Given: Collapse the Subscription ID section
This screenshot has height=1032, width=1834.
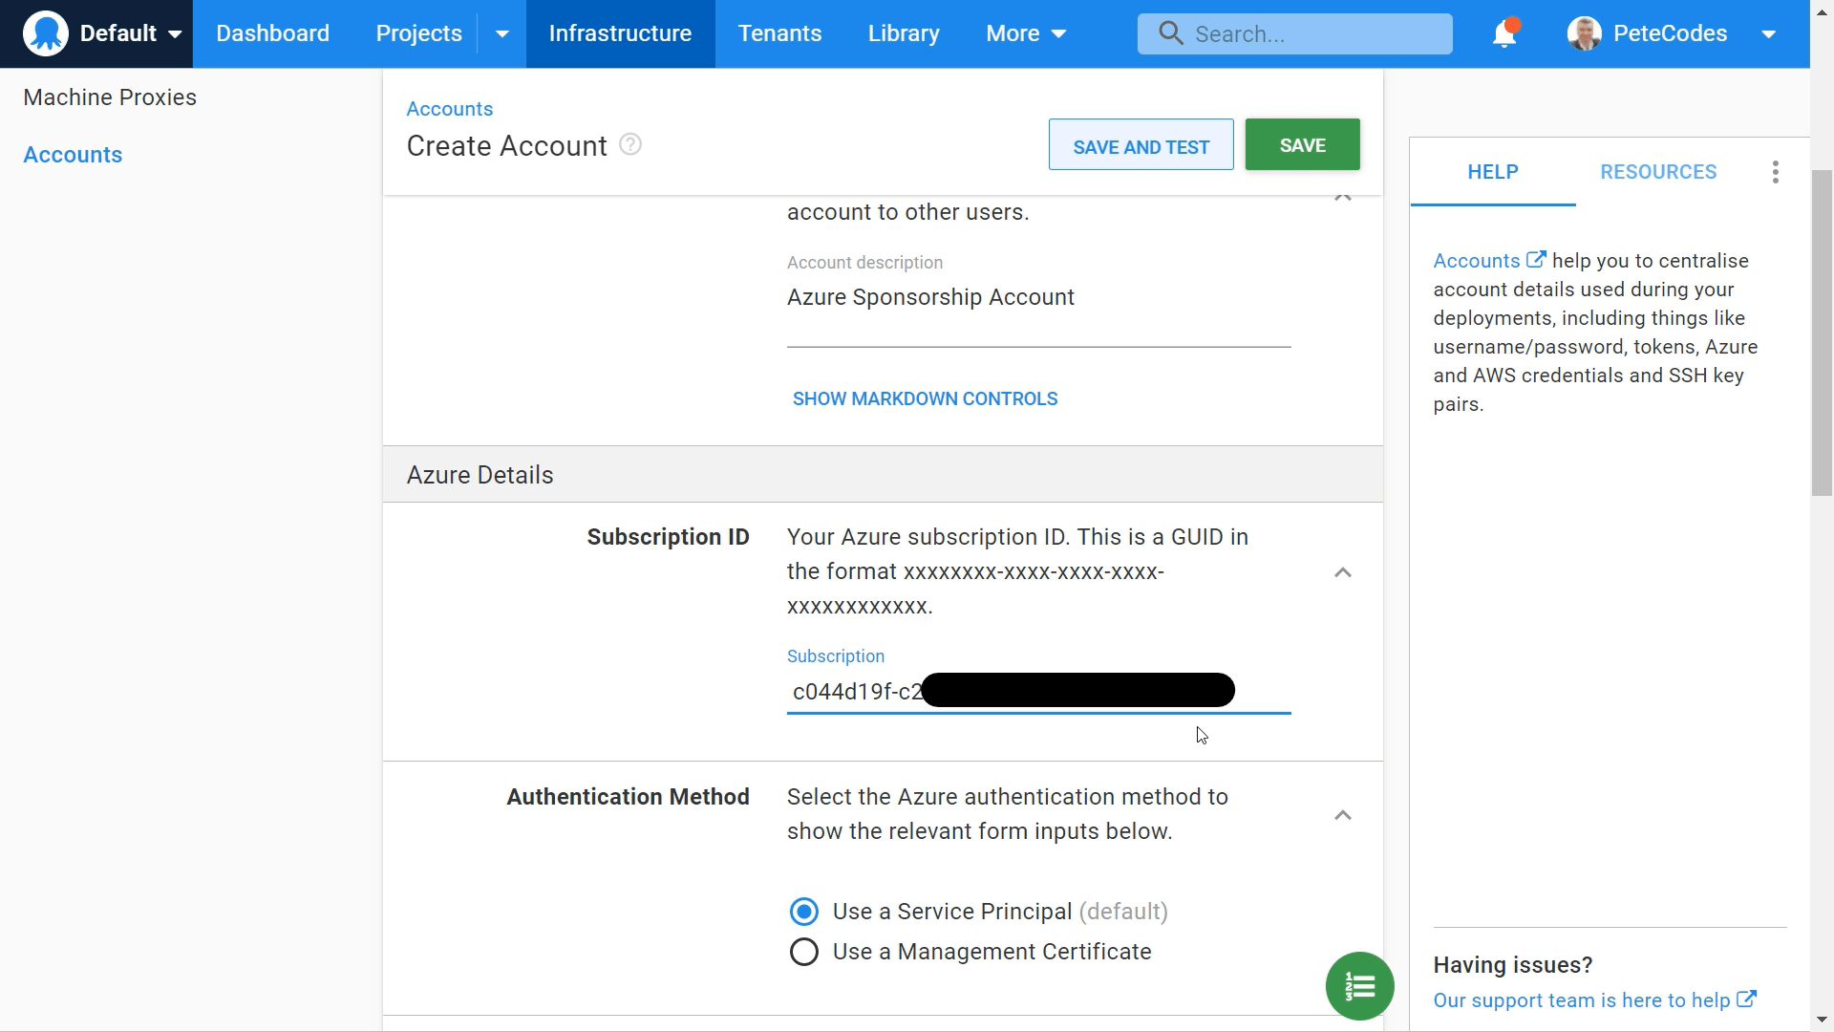Looking at the screenshot, I should tap(1343, 572).
